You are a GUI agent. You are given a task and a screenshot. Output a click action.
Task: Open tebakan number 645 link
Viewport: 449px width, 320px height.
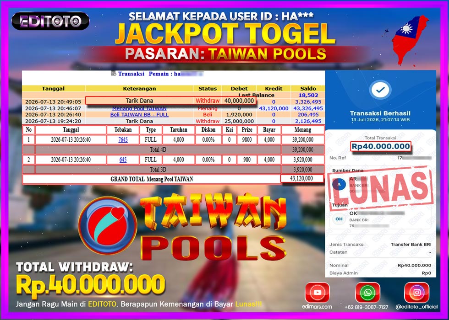tap(123, 160)
